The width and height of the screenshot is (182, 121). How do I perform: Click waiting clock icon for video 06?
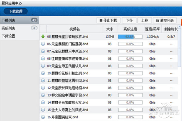point(43,44)
